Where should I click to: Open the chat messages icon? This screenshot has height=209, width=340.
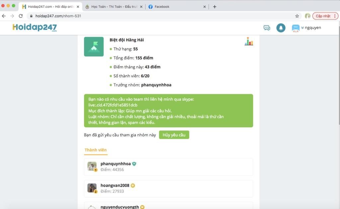click(267, 28)
